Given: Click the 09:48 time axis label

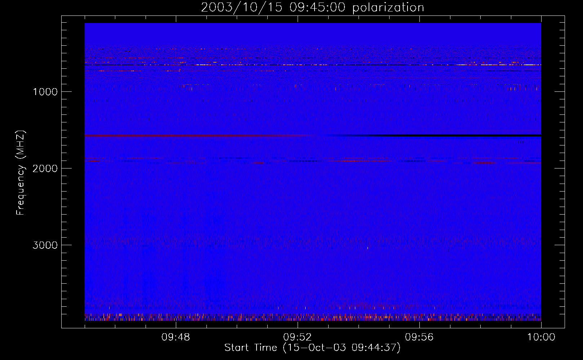Looking at the screenshot, I should (x=176, y=337).
